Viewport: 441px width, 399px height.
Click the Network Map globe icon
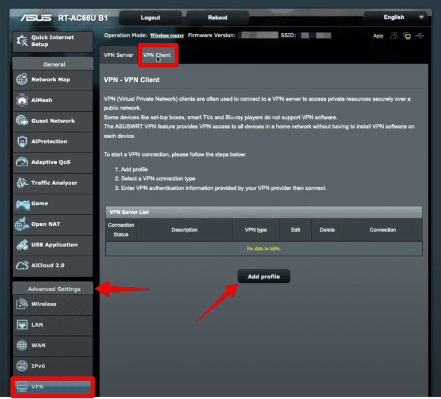click(x=22, y=80)
